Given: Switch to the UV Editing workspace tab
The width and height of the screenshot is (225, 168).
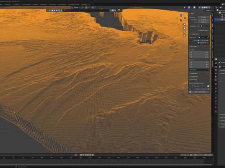Looking at the screenshot, I should pyautogui.click(x=16, y=5).
